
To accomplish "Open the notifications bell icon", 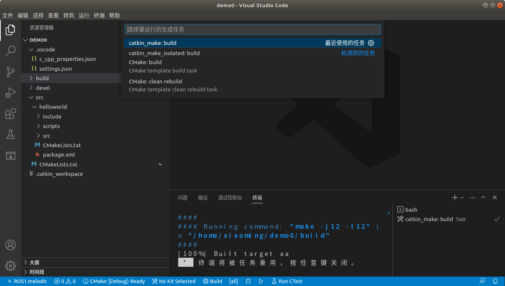I will tap(495, 281).
